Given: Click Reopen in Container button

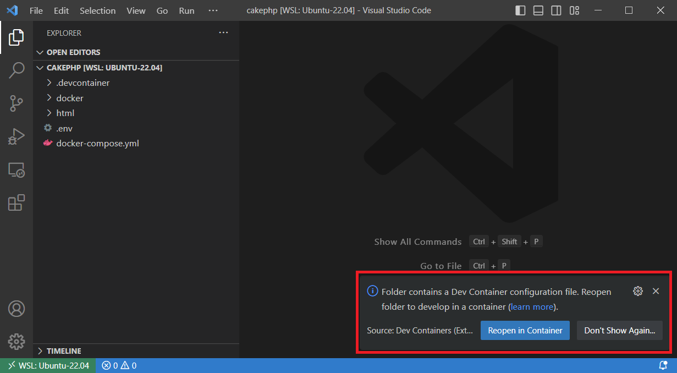Looking at the screenshot, I should tap(525, 330).
